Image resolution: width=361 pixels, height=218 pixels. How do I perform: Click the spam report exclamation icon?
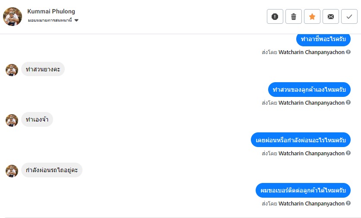point(275,17)
